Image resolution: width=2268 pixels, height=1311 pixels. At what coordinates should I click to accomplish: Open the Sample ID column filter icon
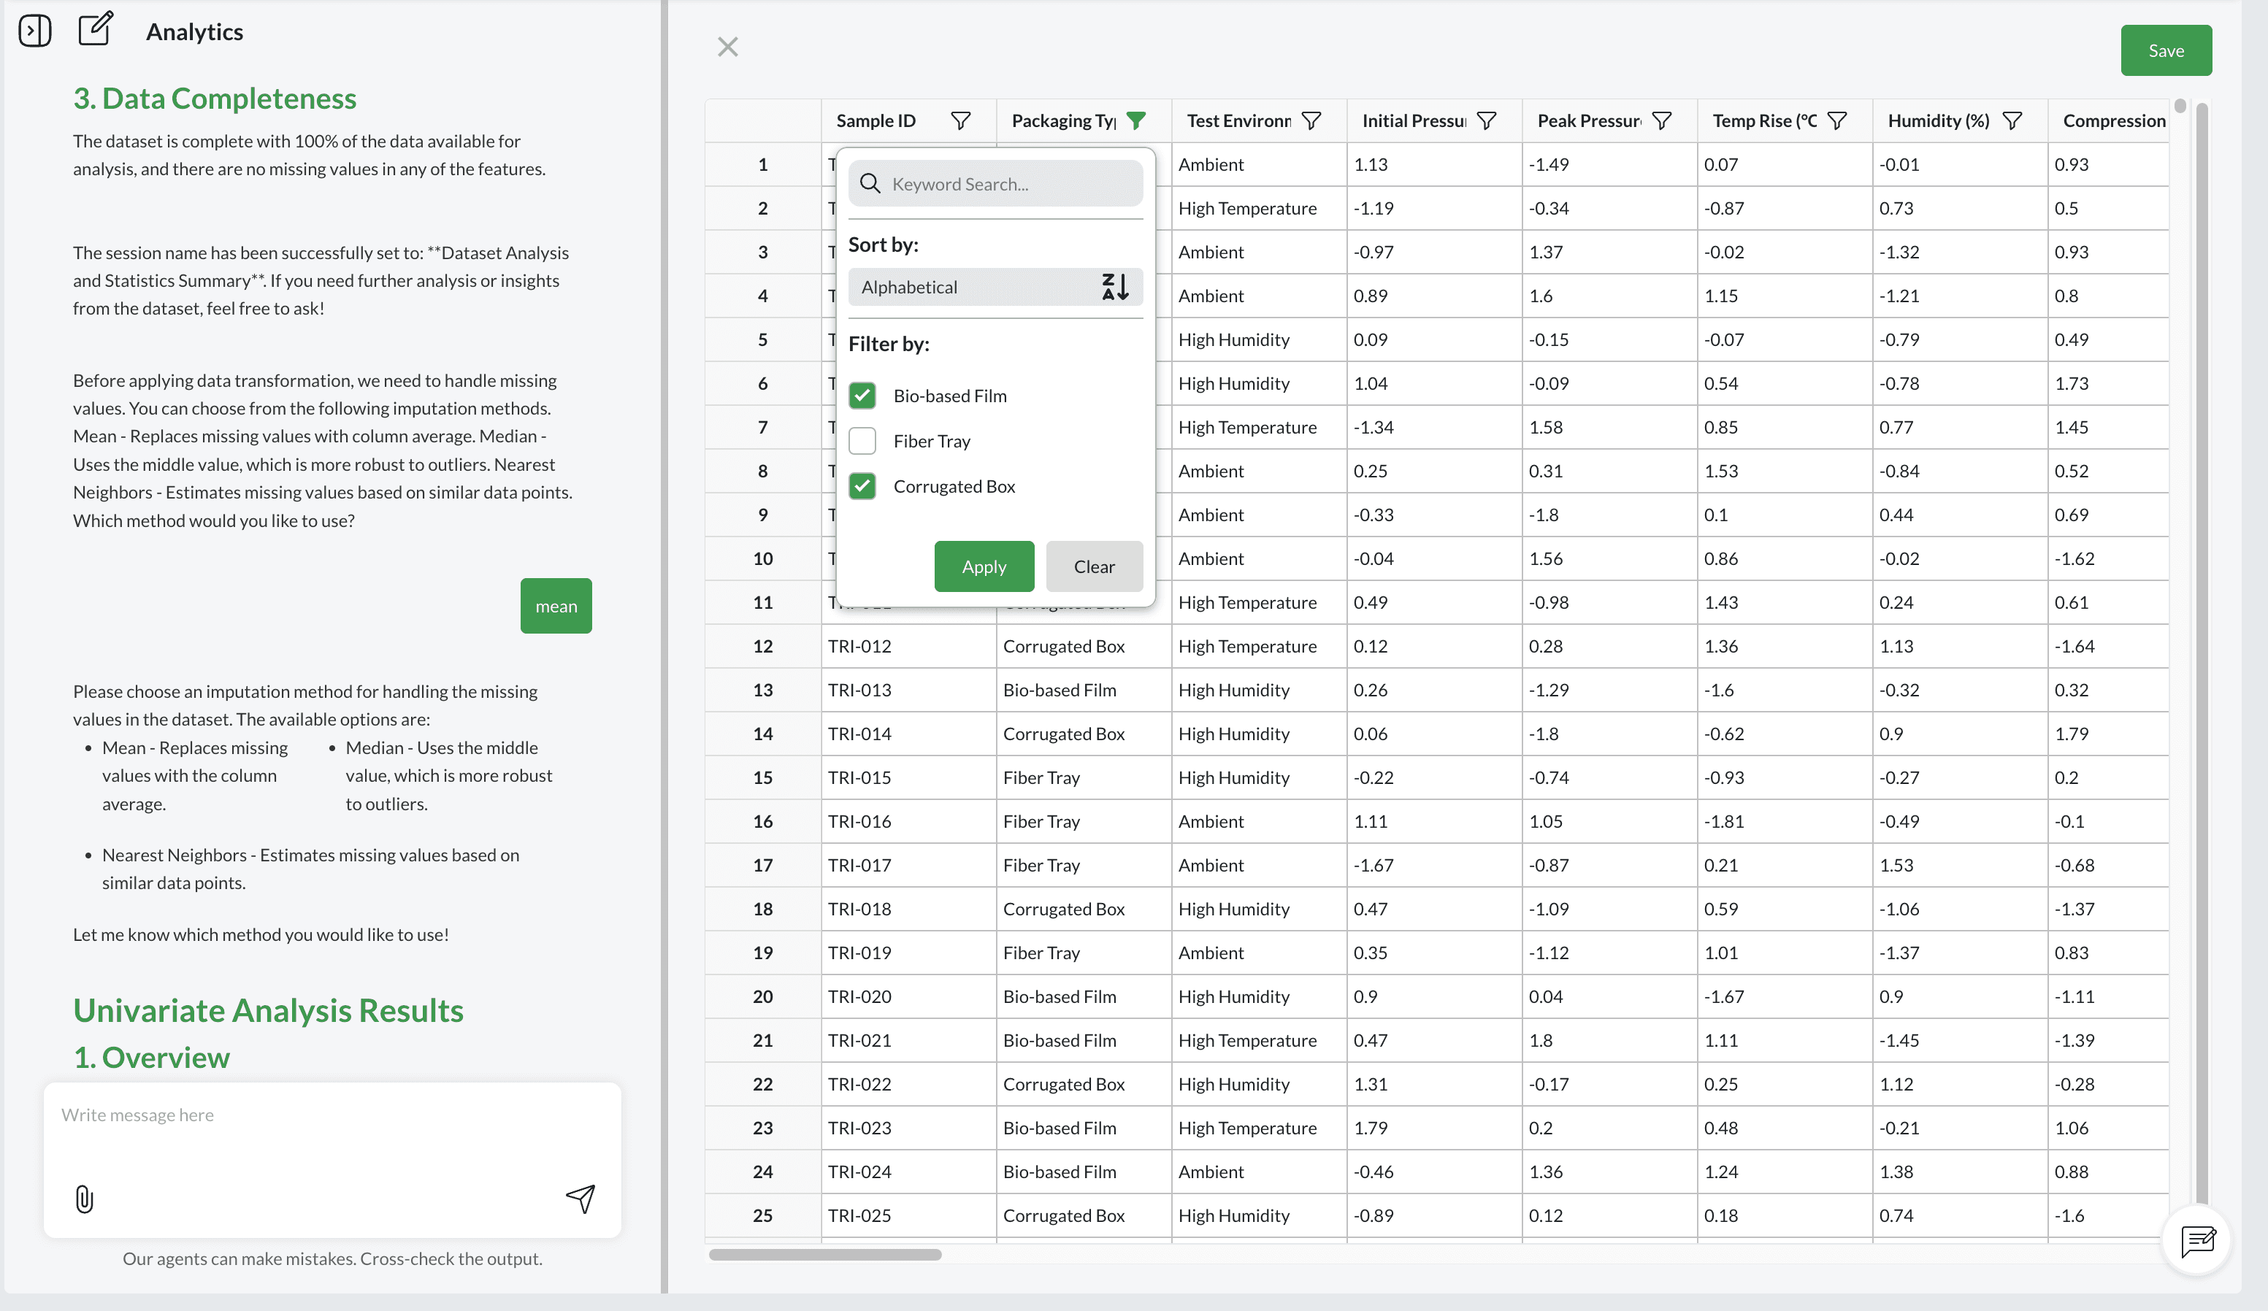point(960,120)
